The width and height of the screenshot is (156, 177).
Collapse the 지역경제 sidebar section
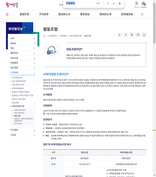click(x=23, y=73)
